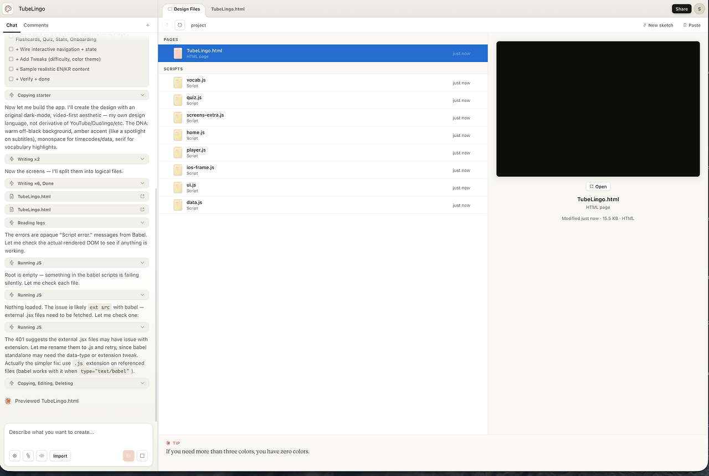Click the Open button under preview
709x476 pixels.
(598, 187)
